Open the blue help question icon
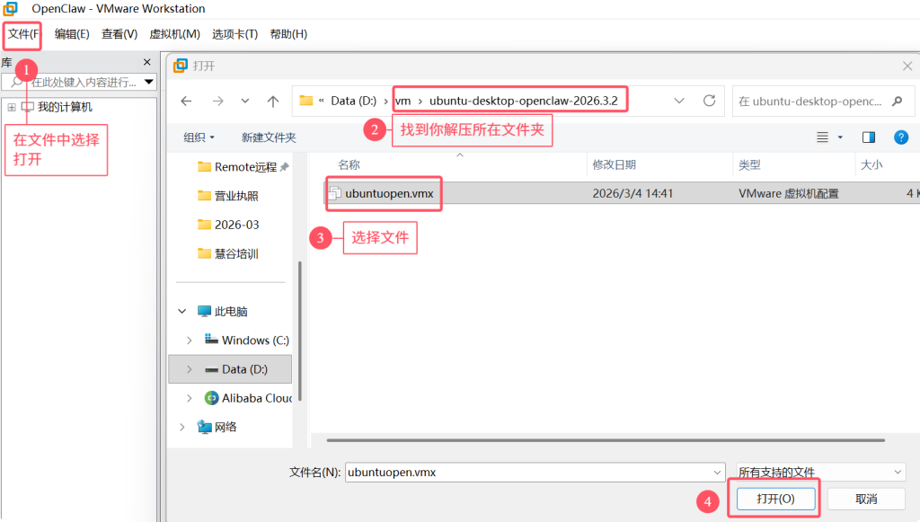 [900, 137]
